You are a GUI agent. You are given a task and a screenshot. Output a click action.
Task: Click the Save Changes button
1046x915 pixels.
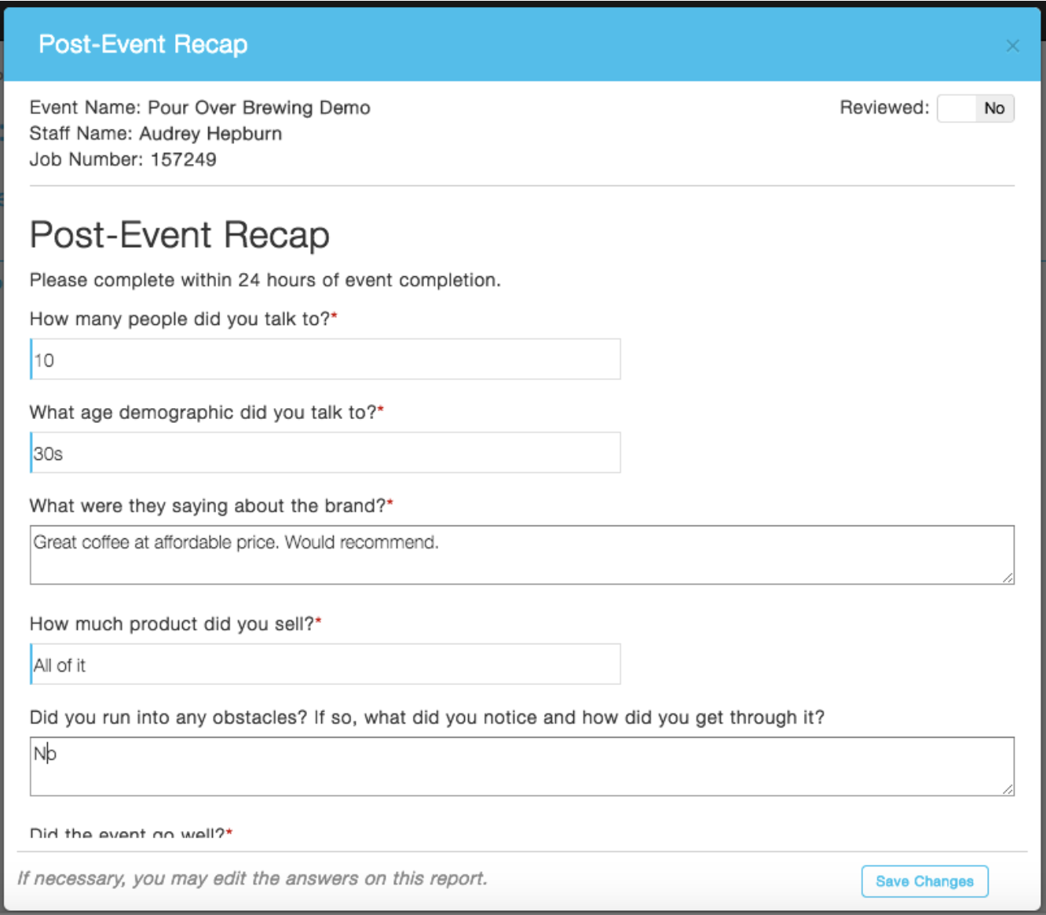pos(924,881)
